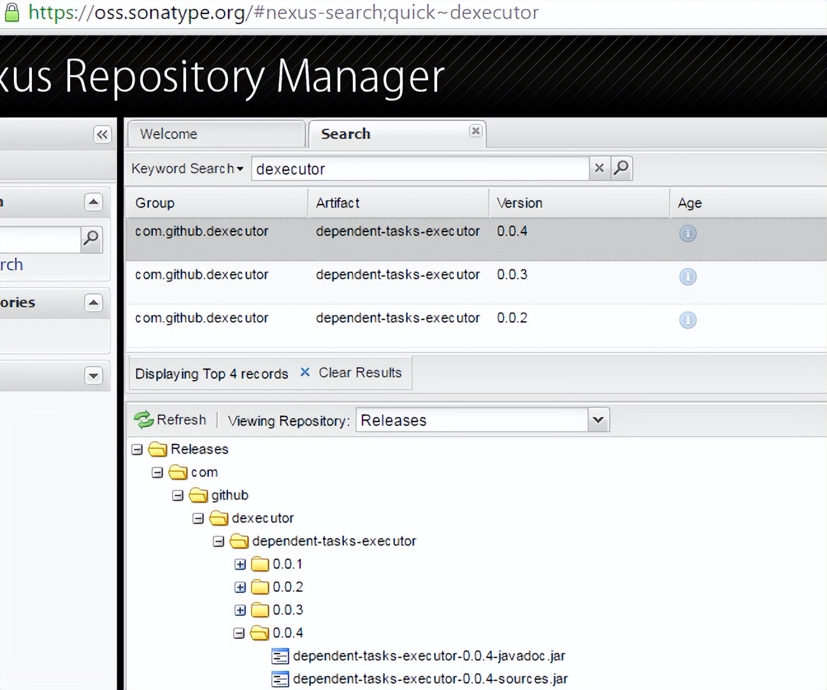Select result row with version 0.0.4
The image size is (827, 690).
click(477, 239)
